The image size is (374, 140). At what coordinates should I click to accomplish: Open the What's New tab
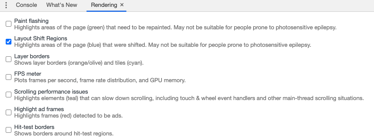pyautogui.click(x=62, y=5)
